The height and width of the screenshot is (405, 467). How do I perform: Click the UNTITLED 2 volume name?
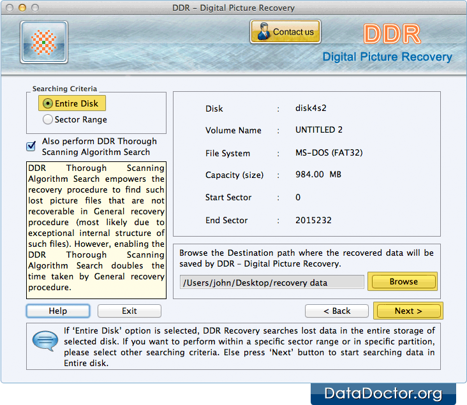(x=319, y=130)
